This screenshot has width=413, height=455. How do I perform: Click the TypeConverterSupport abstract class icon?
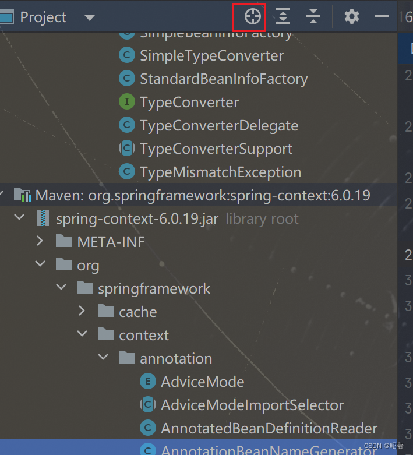[127, 149]
